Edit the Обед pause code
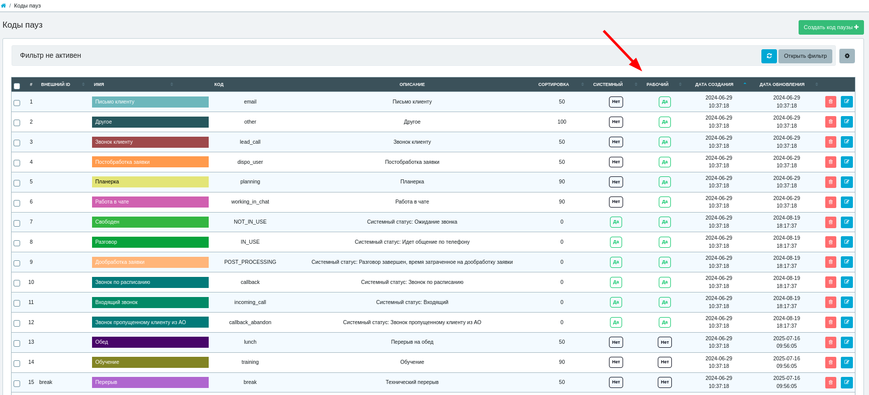The width and height of the screenshot is (869, 395). (847, 342)
